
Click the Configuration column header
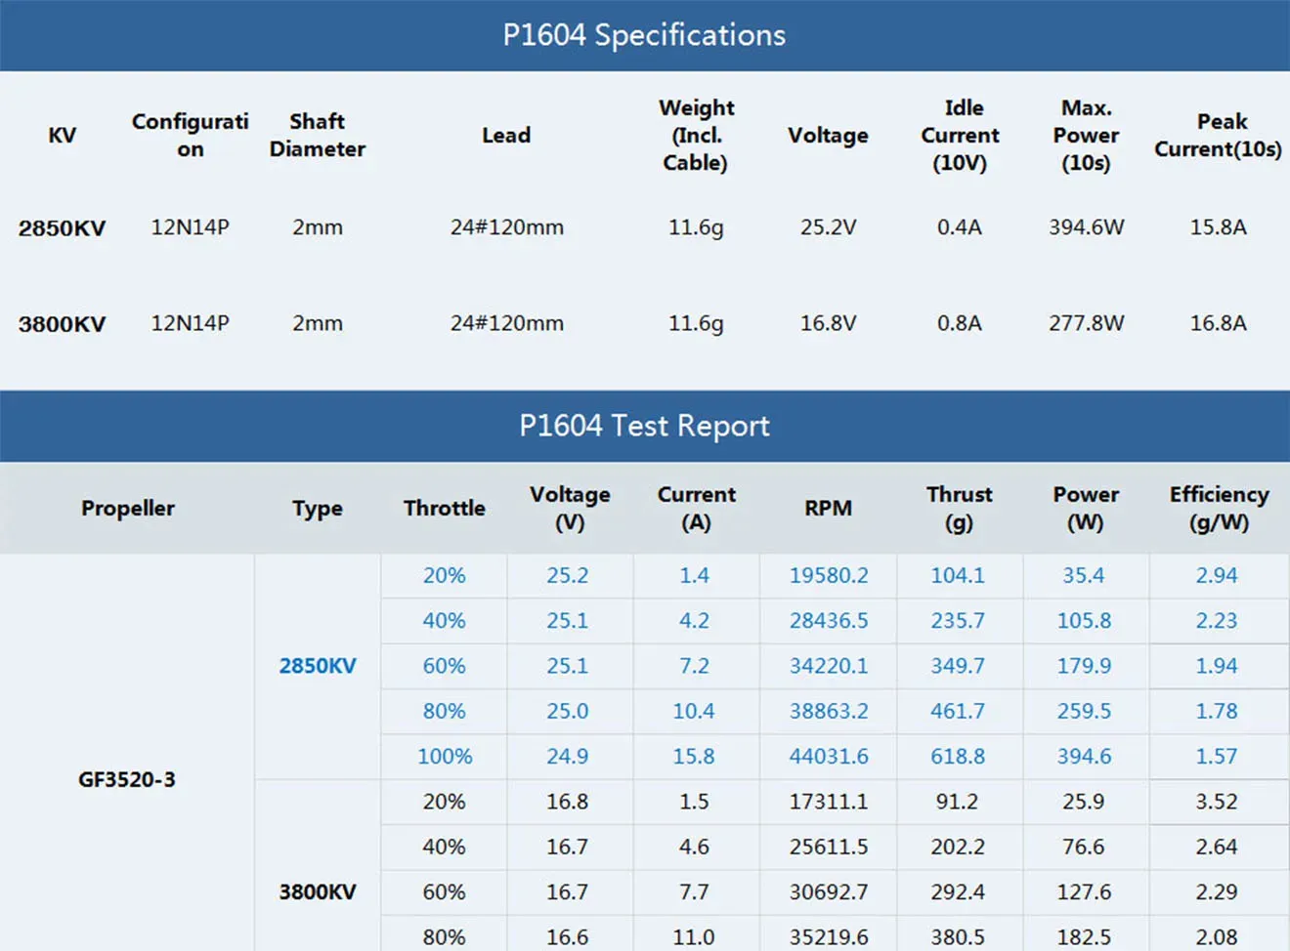coord(190,135)
